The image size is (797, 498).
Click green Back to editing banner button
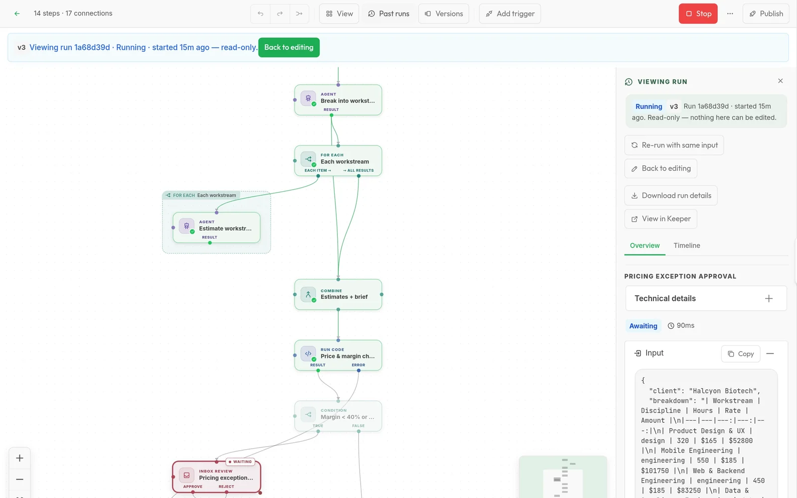pos(289,47)
